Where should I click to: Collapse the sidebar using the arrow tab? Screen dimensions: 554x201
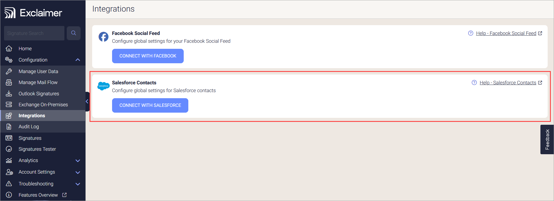pos(87,101)
